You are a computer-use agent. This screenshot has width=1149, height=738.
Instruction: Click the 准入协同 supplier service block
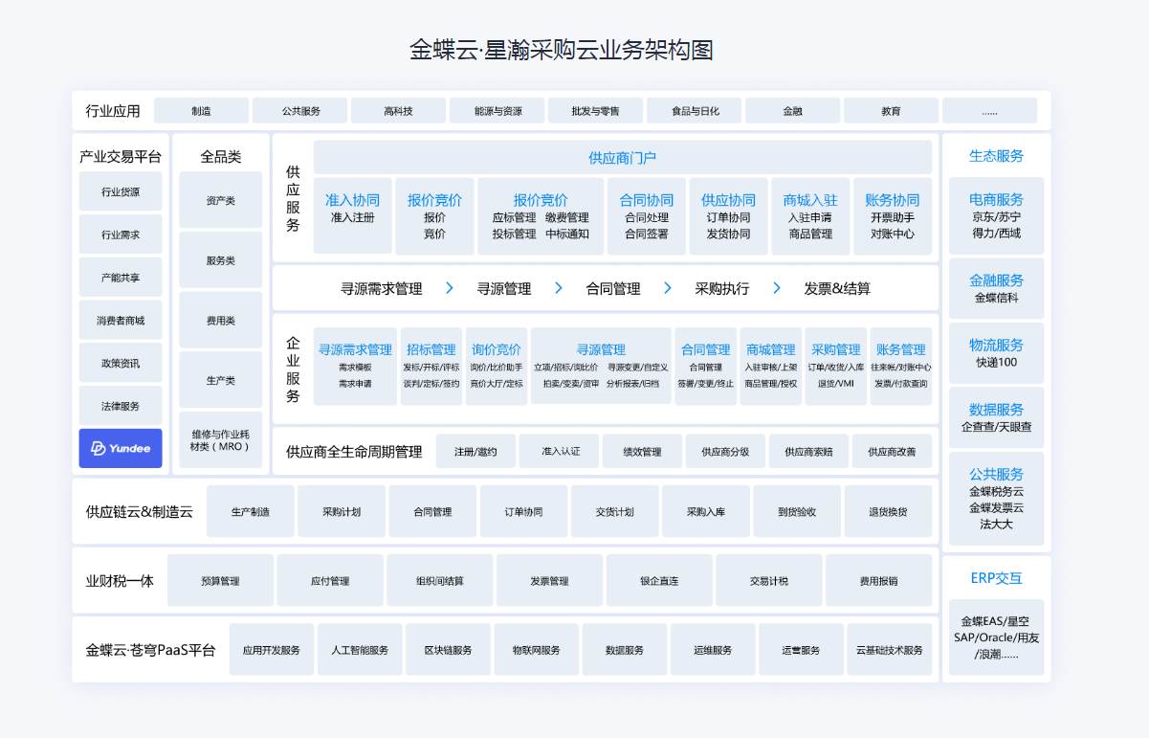coord(352,215)
